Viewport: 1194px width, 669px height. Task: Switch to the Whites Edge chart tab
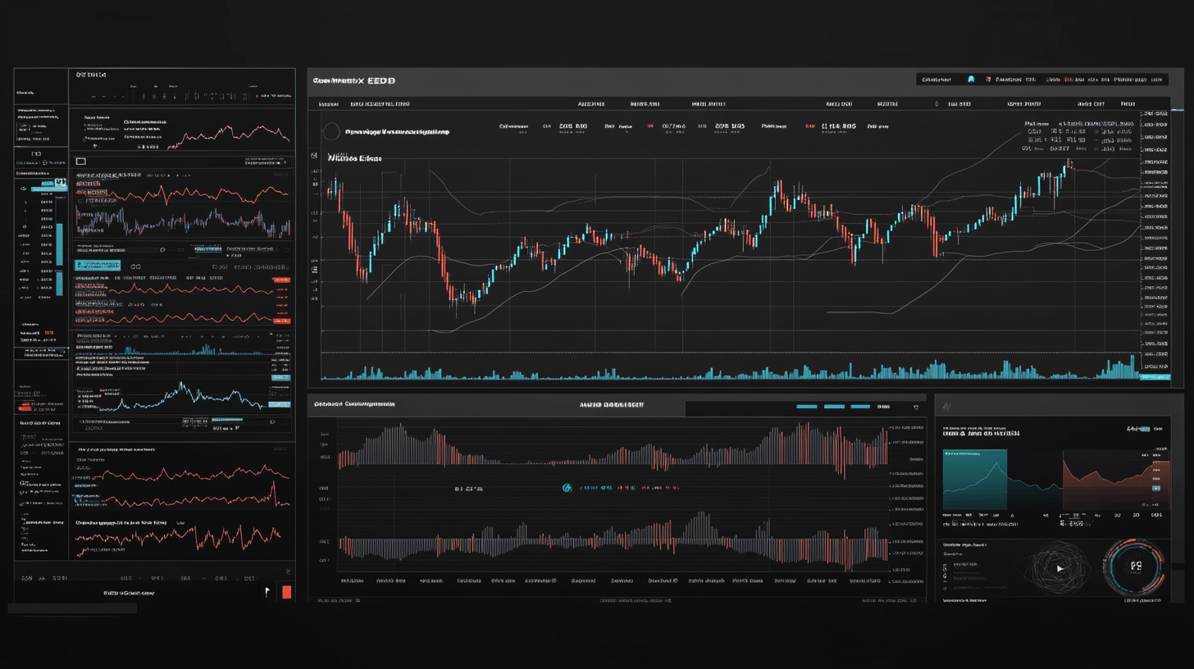(354, 157)
